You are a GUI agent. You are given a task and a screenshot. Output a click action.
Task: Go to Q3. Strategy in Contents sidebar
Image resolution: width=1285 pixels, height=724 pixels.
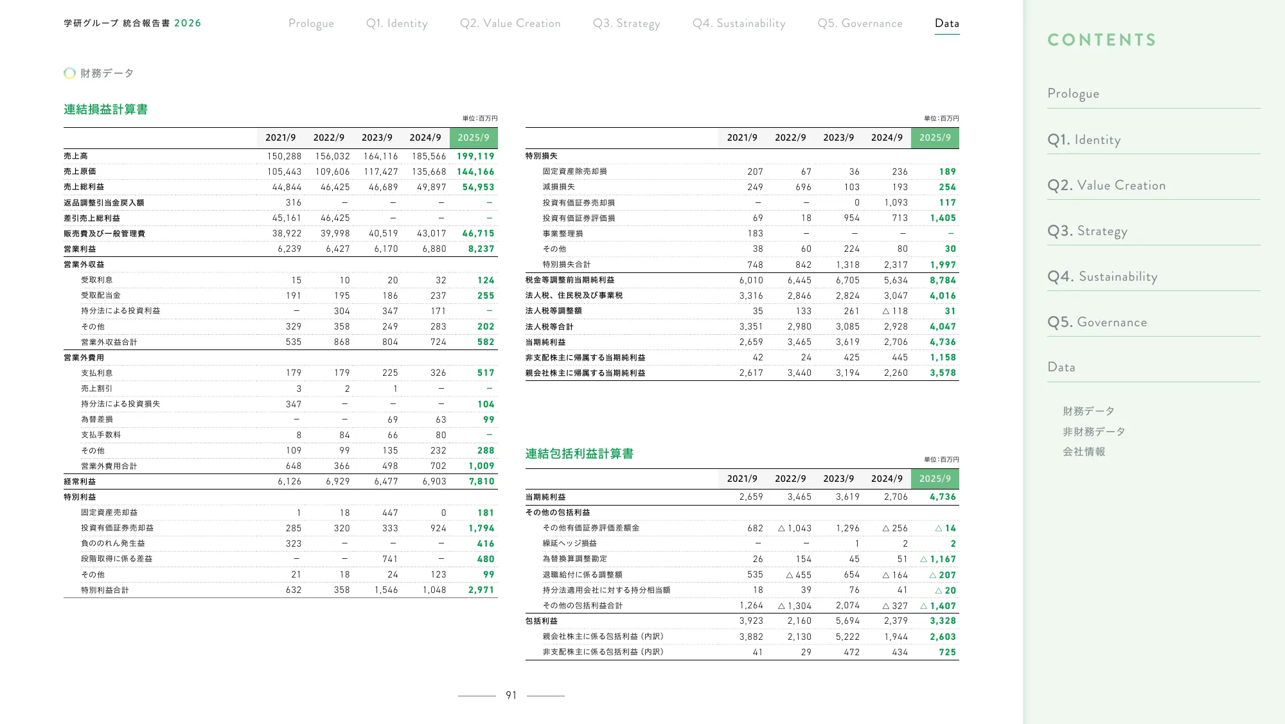1087,231
